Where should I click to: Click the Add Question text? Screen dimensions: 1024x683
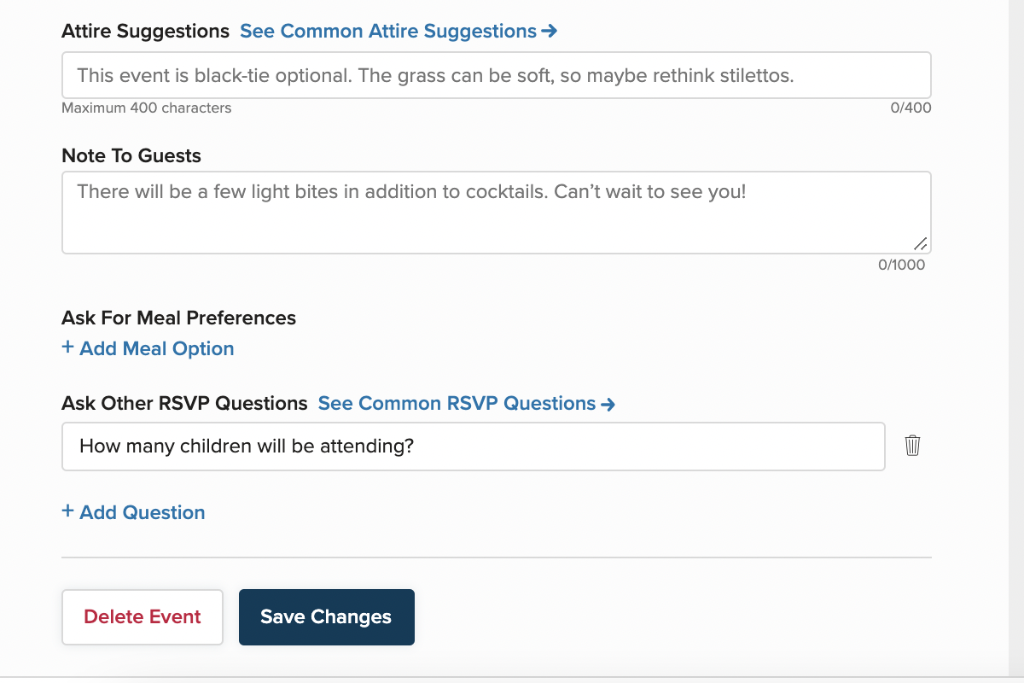[x=142, y=512]
